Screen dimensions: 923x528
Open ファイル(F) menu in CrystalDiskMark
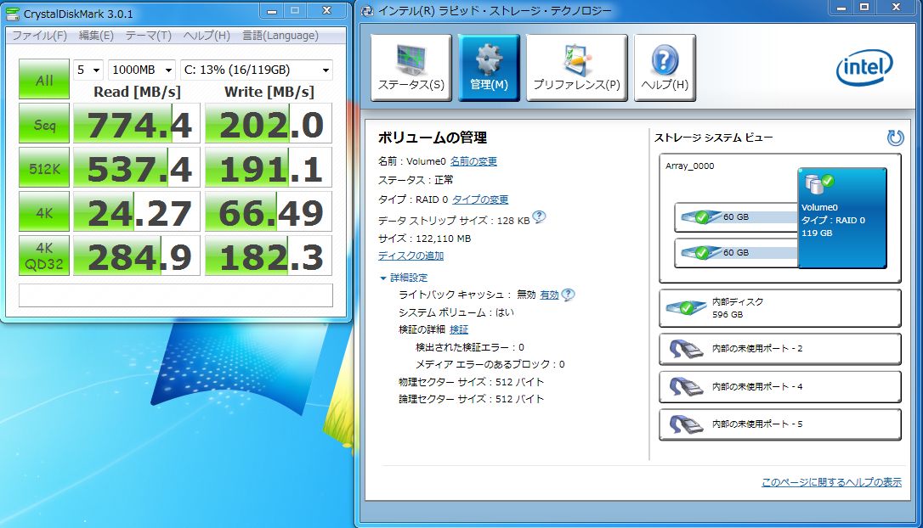39,36
